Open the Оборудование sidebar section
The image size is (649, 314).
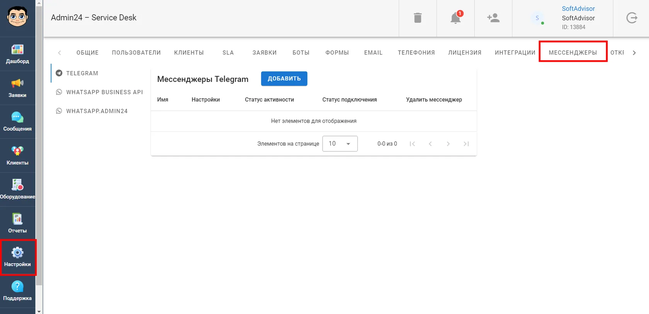tap(17, 190)
